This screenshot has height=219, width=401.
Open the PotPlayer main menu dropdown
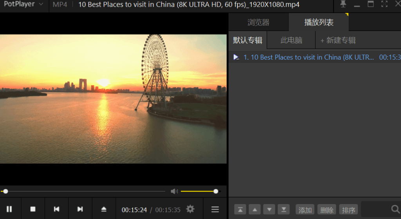click(x=23, y=4)
